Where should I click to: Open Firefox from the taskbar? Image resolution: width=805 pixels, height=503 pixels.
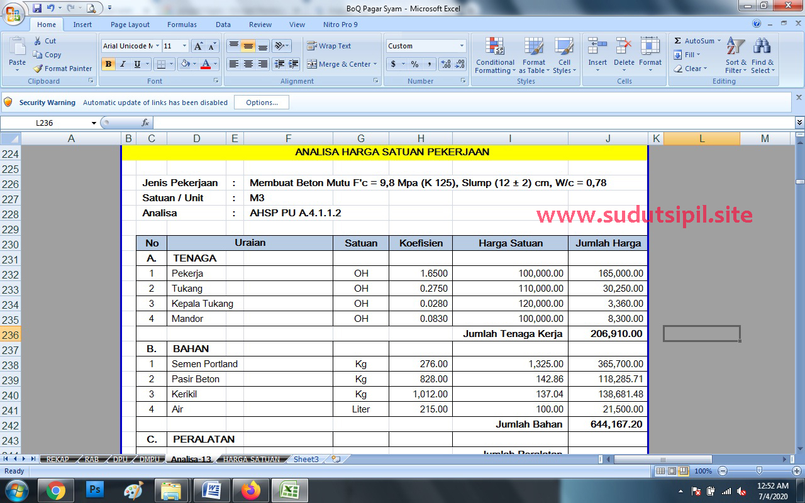tap(250, 490)
